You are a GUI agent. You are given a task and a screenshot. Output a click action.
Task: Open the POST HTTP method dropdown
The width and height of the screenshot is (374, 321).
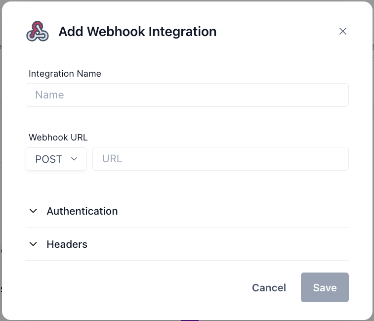pyautogui.click(x=56, y=159)
